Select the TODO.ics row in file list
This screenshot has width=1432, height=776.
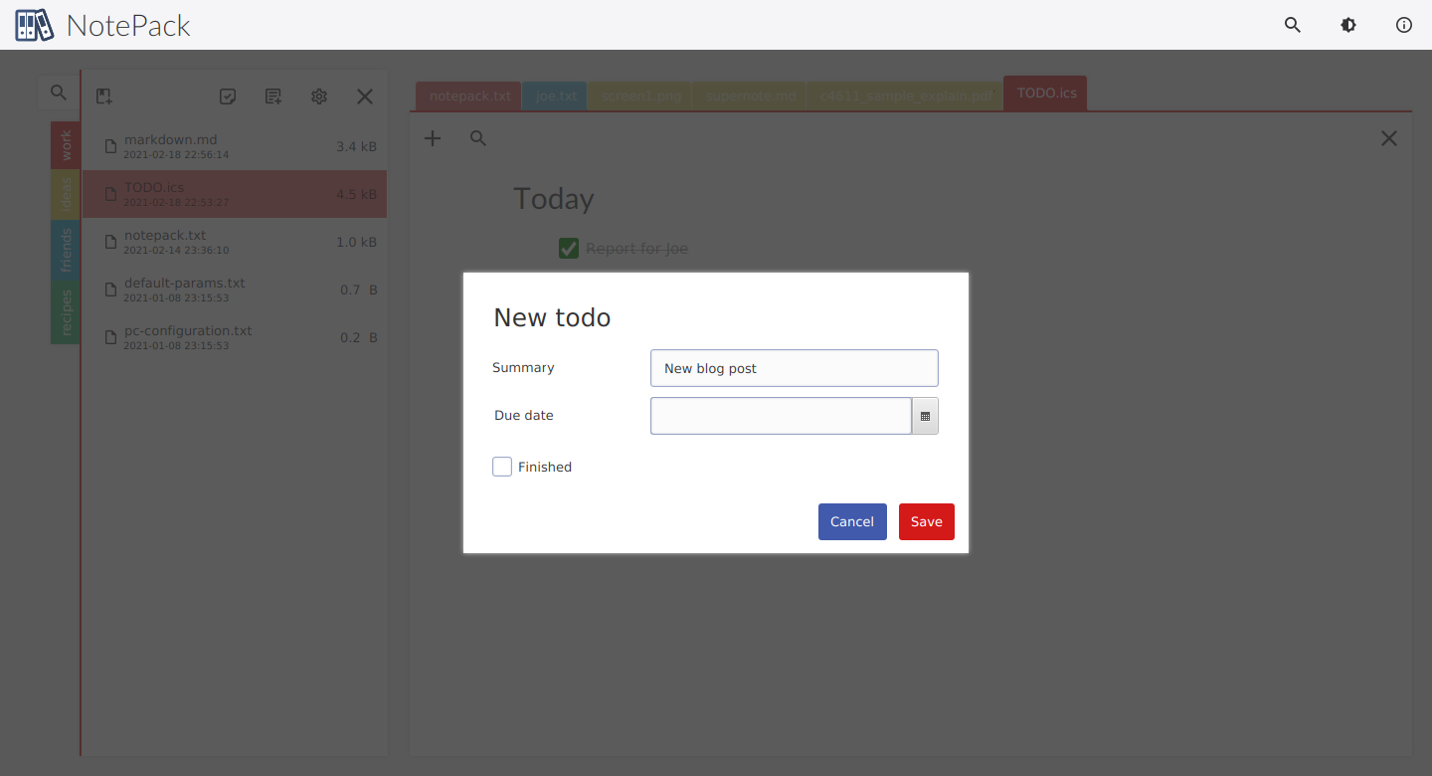(x=235, y=194)
